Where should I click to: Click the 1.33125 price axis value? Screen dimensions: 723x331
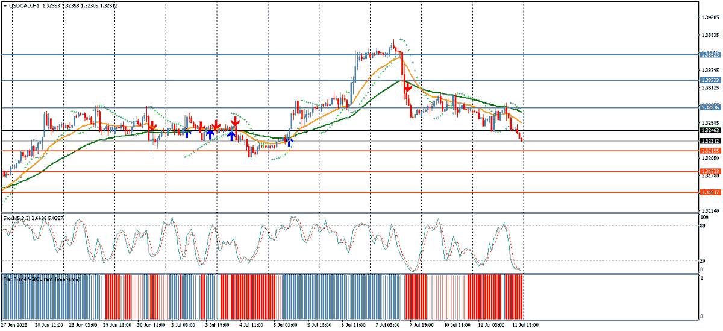pos(710,88)
